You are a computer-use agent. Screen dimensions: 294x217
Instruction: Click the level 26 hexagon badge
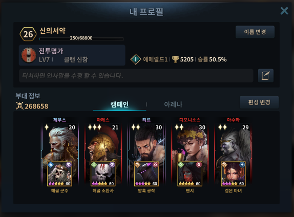(28, 34)
